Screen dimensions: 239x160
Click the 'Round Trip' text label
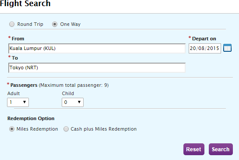pyautogui.click(x=30, y=24)
